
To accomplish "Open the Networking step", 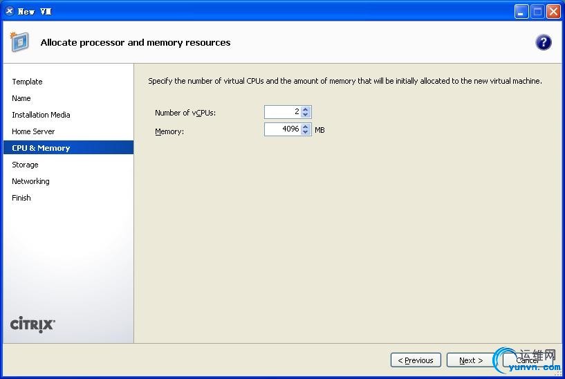I will click(x=30, y=181).
